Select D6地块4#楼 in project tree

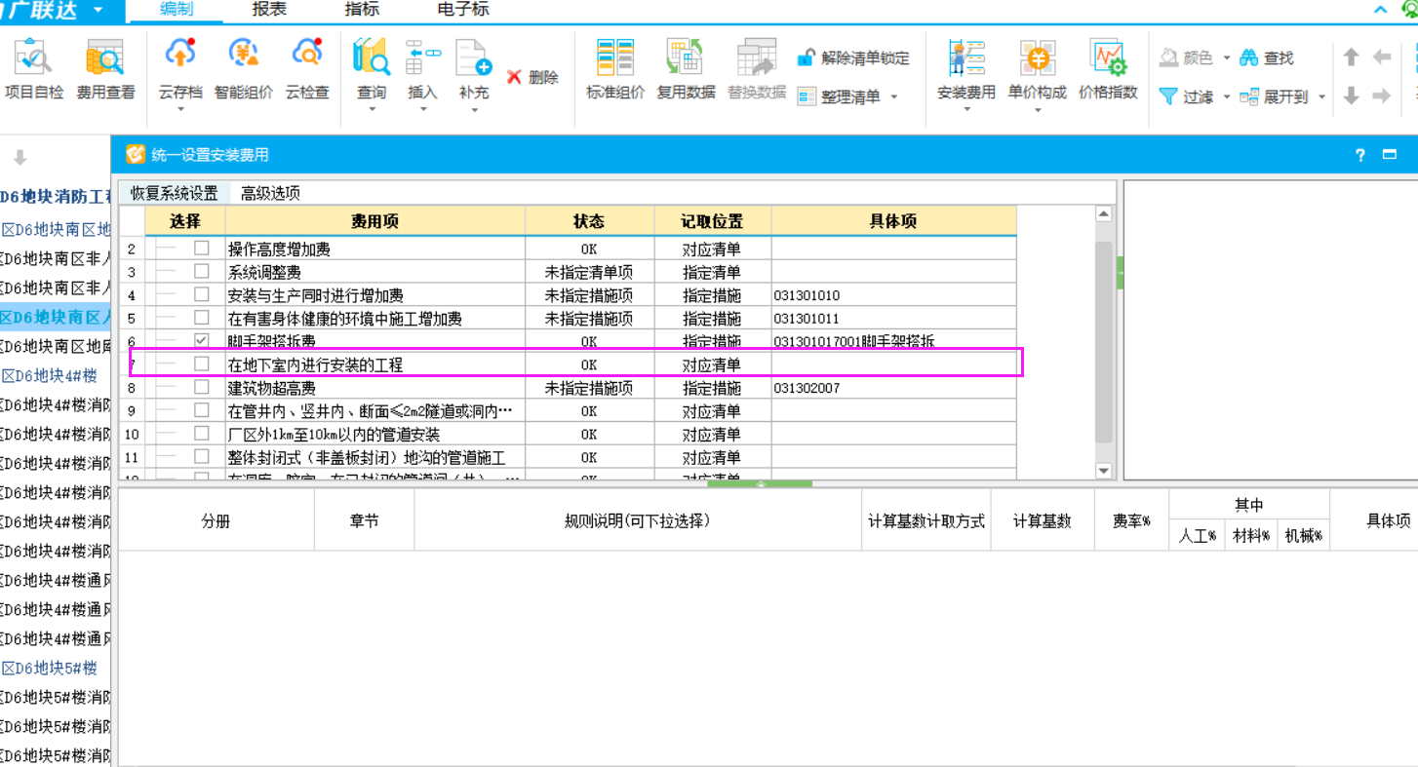tap(49, 375)
